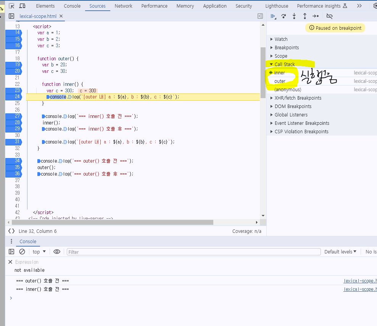
Task: Toggle the device toolbar icon
Action: click(x=22, y=6)
